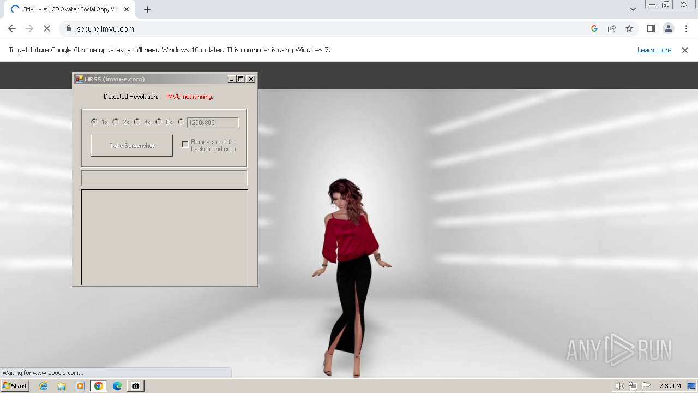Open Windows Media Player from taskbar

(80, 386)
